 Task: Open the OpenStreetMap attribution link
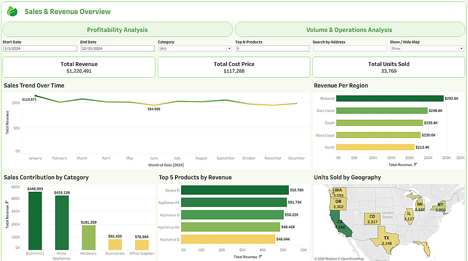tap(353, 259)
